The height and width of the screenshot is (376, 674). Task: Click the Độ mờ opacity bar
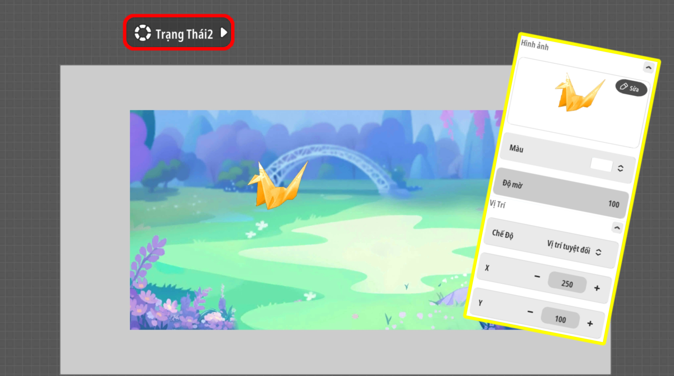(x=561, y=193)
